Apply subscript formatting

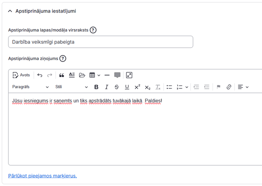pos(147,87)
